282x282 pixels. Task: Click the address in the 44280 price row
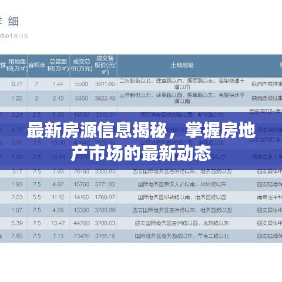tap(182, 223)
